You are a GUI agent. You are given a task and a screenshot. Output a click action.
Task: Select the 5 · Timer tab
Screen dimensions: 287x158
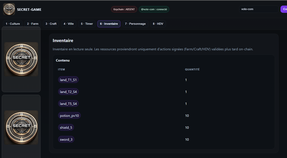click(87, 24)
